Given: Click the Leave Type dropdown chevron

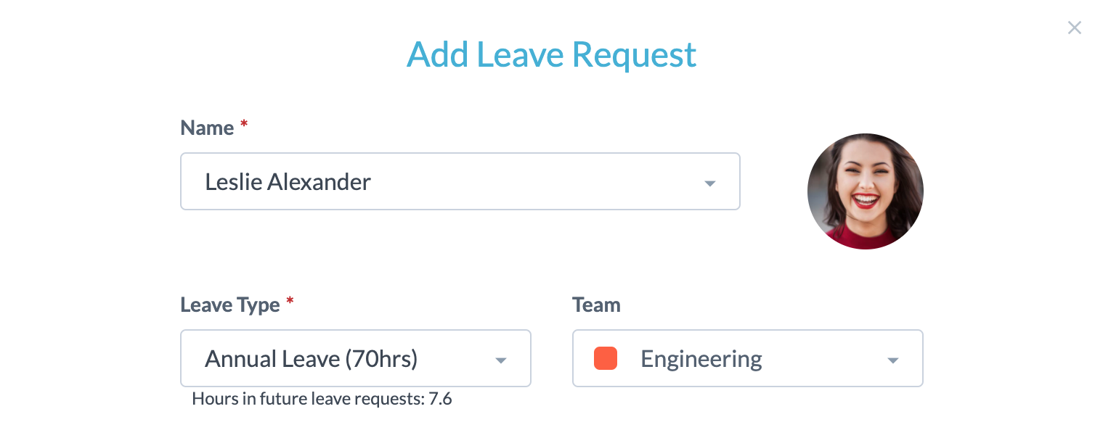Looking at the screenshot, I should coord(500,358).
